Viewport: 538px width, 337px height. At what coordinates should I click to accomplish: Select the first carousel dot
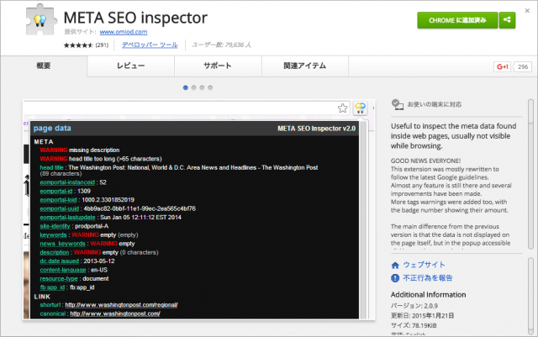click(x=186, y=87)
